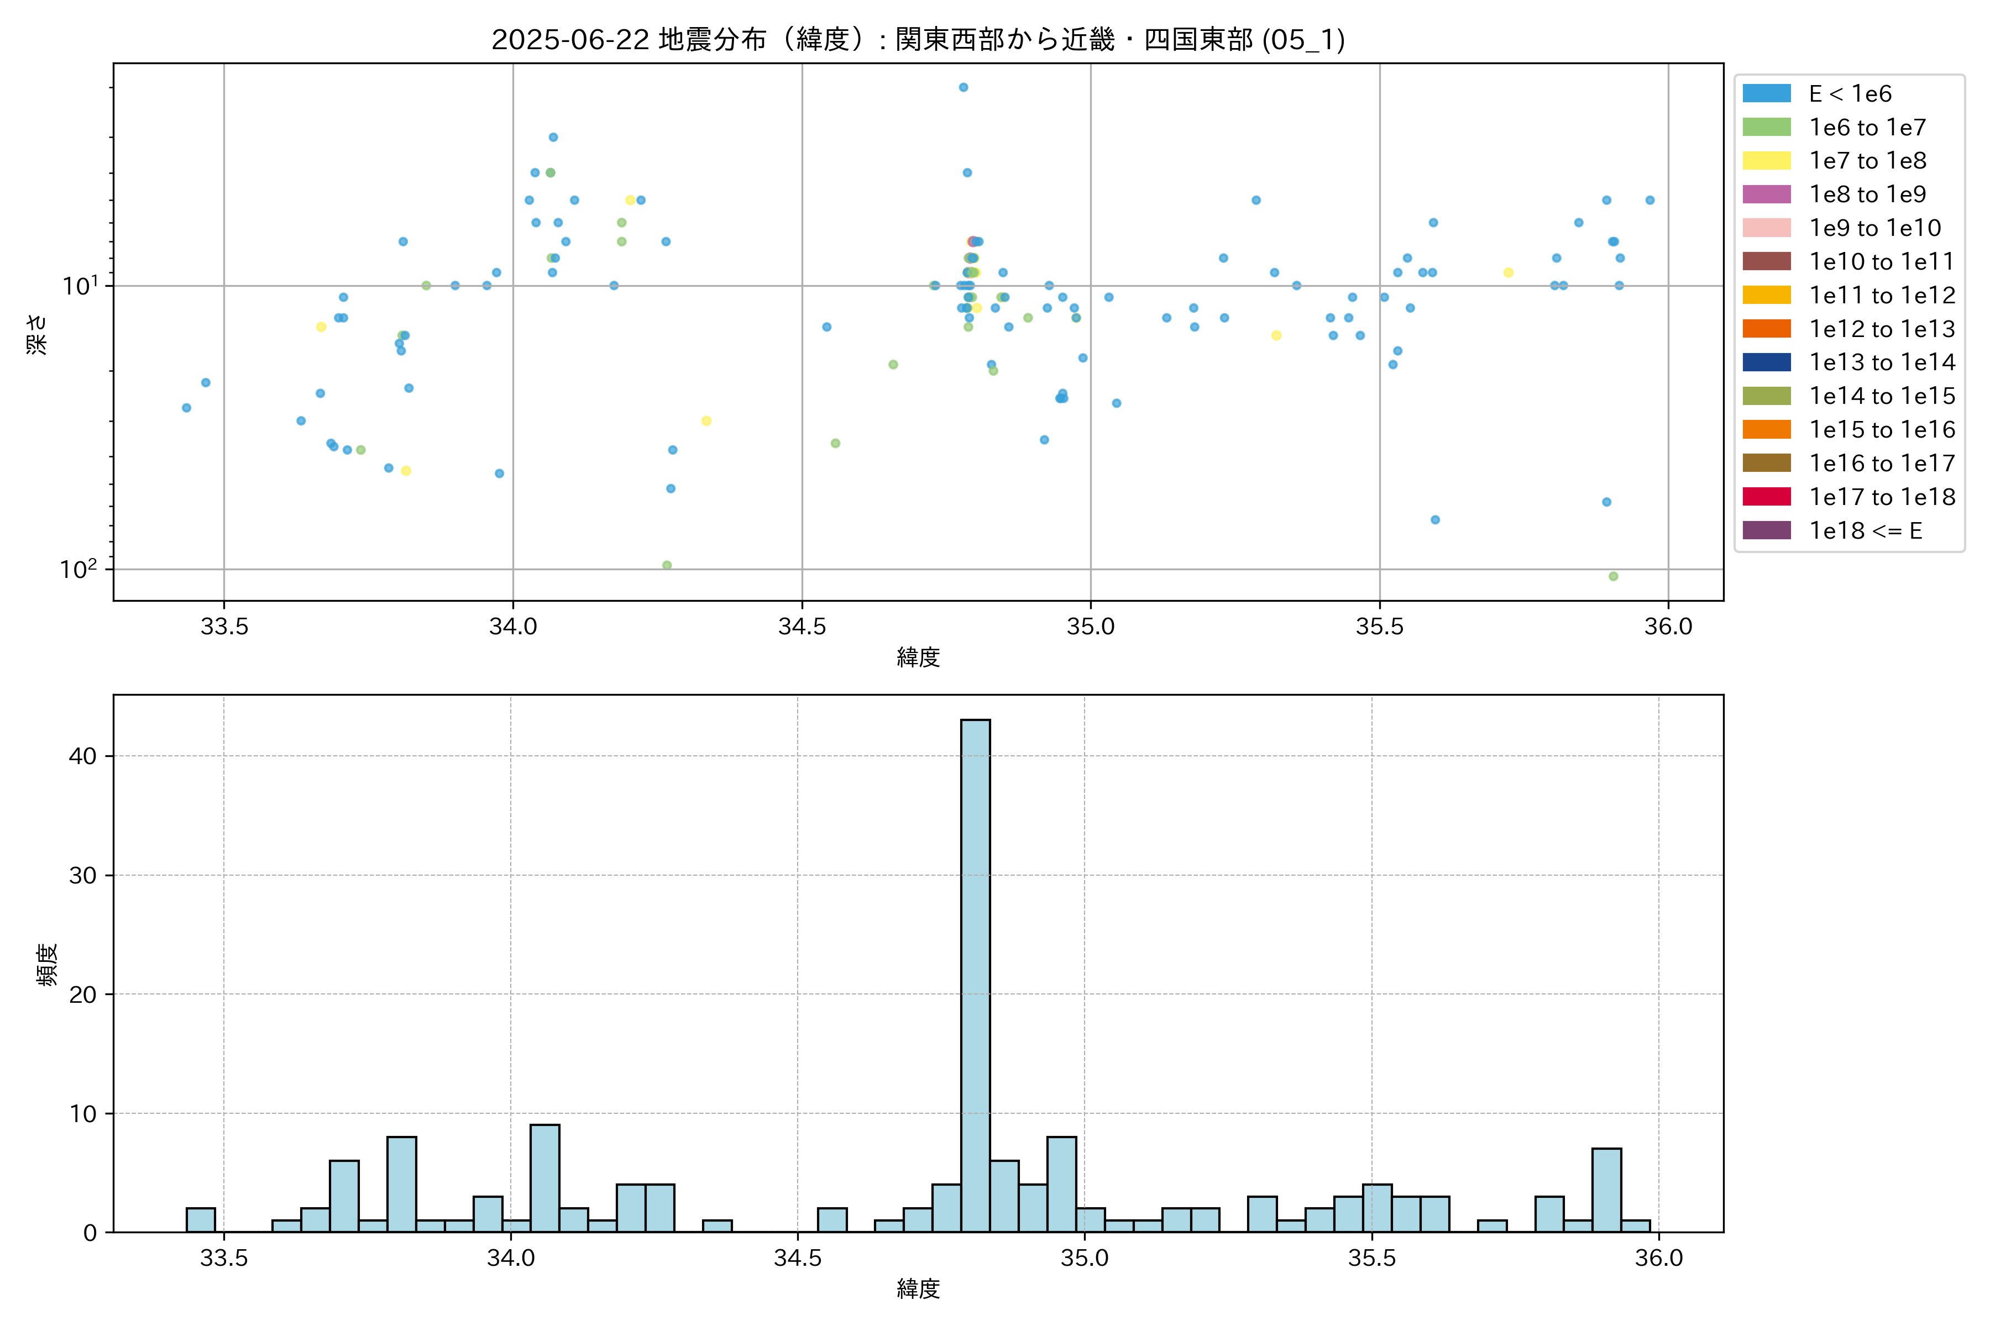
Task: Click the shallowest scatter point near 34.78
Action: (963, 87)
